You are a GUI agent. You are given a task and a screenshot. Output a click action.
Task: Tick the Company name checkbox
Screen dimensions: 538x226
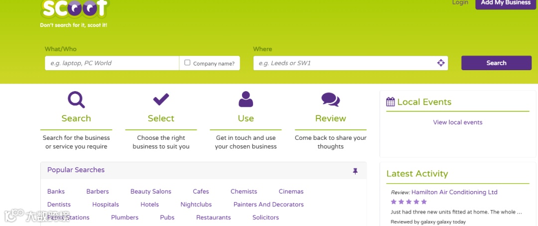point(187,62)
